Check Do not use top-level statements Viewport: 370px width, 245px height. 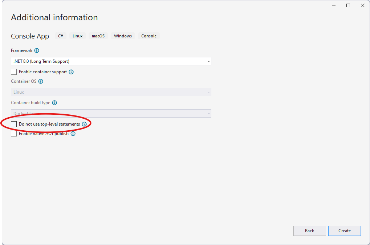[14, 124]
